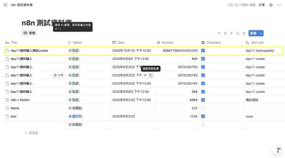Image resolution: width=285 pixels, height=158 pixels.
Task: Click the n8n 測試資料庫 breadcrumb title
Action: tap(22, 5)
